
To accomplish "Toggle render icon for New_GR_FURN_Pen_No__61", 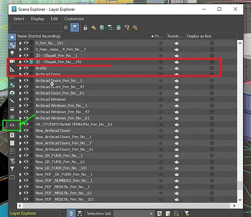I will pos(177,162).
